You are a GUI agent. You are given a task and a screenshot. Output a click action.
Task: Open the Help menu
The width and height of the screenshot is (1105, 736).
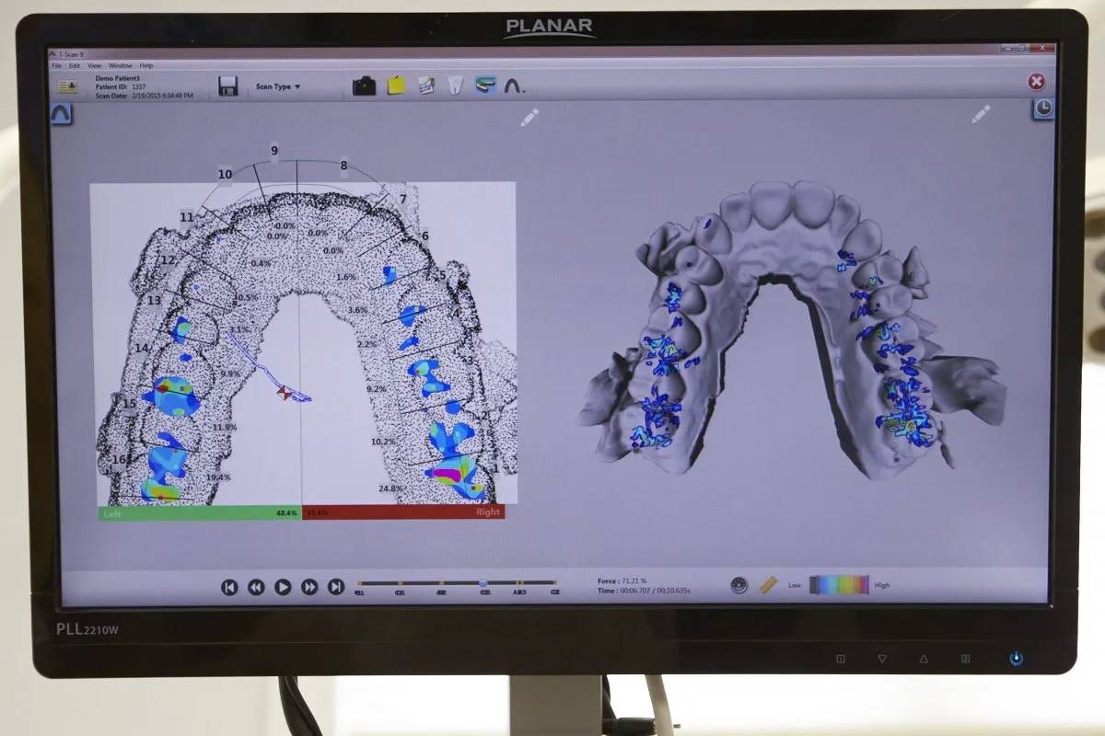point(146,66)
